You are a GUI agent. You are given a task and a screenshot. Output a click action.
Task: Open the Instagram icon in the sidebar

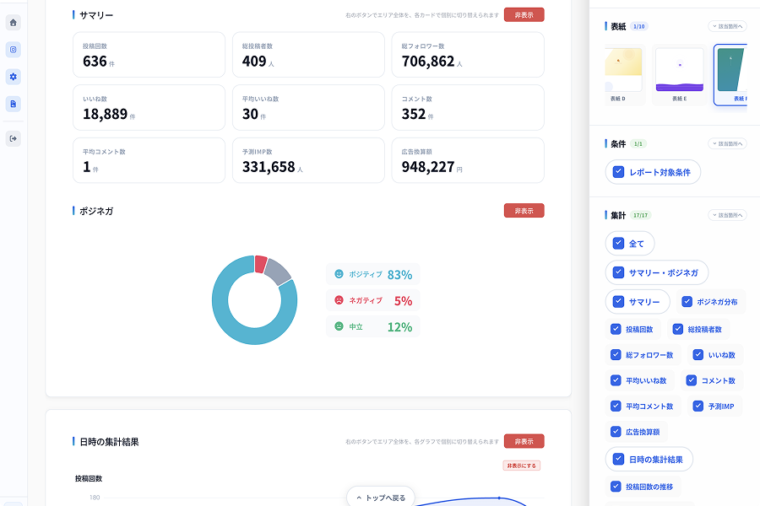[x=13, y=50]
